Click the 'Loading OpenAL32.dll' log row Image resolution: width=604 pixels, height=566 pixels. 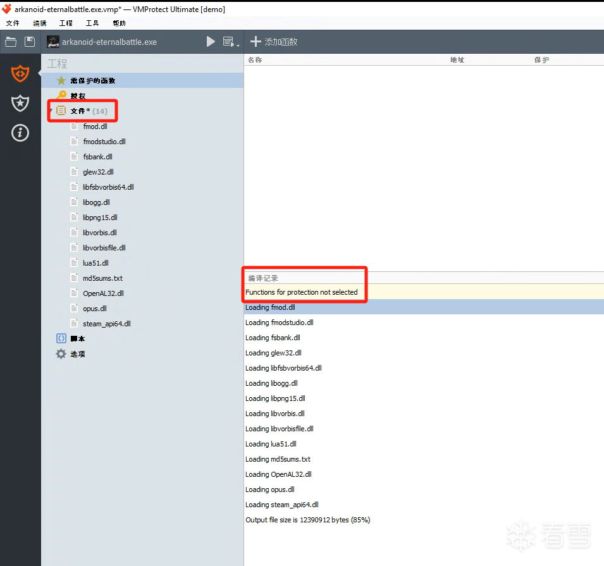tap(424, 474)
